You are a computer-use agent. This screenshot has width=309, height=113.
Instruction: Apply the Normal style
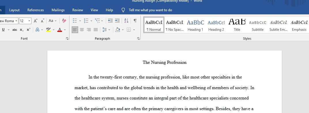[154, 25]
